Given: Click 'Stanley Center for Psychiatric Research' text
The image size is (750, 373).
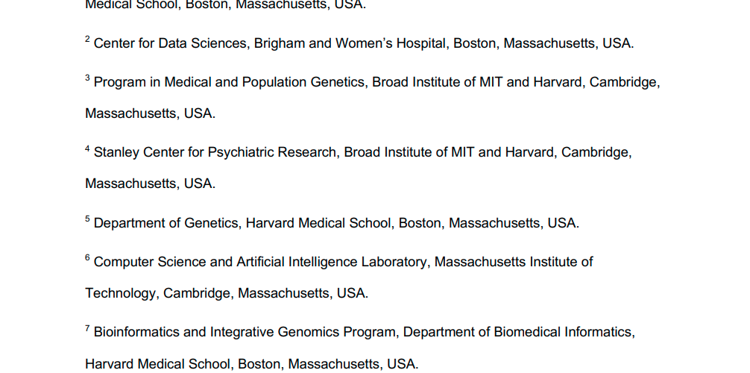Looking at the screenshot, I should coord(215,153).
